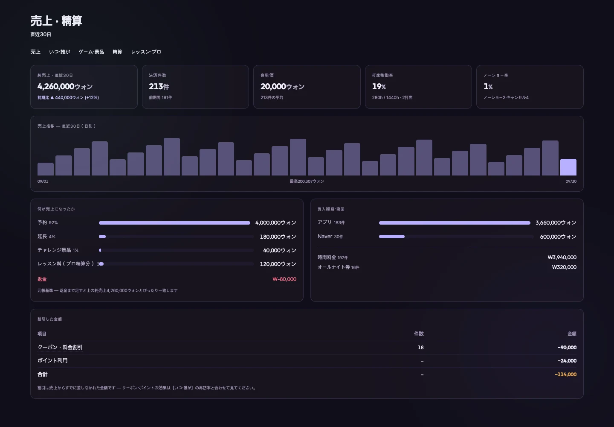Image resolution: width=614 pixels, height=427 pixels.
Task: Click the 40,000ウォン challenge prize amount
Action: click(279, 250)
